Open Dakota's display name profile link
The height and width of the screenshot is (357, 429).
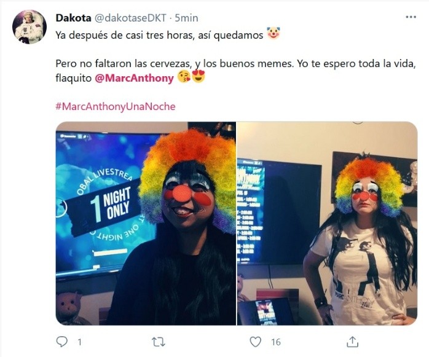73,18
